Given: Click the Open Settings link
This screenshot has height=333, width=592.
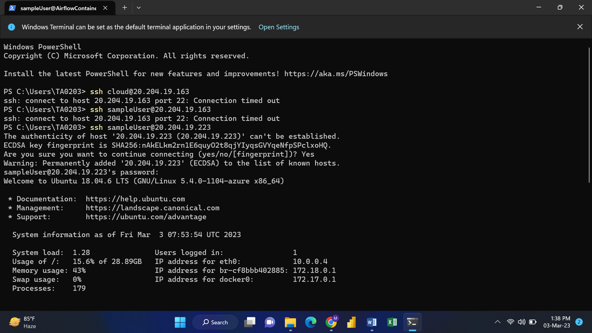Looking at the screenshot, I should (279, 27).
